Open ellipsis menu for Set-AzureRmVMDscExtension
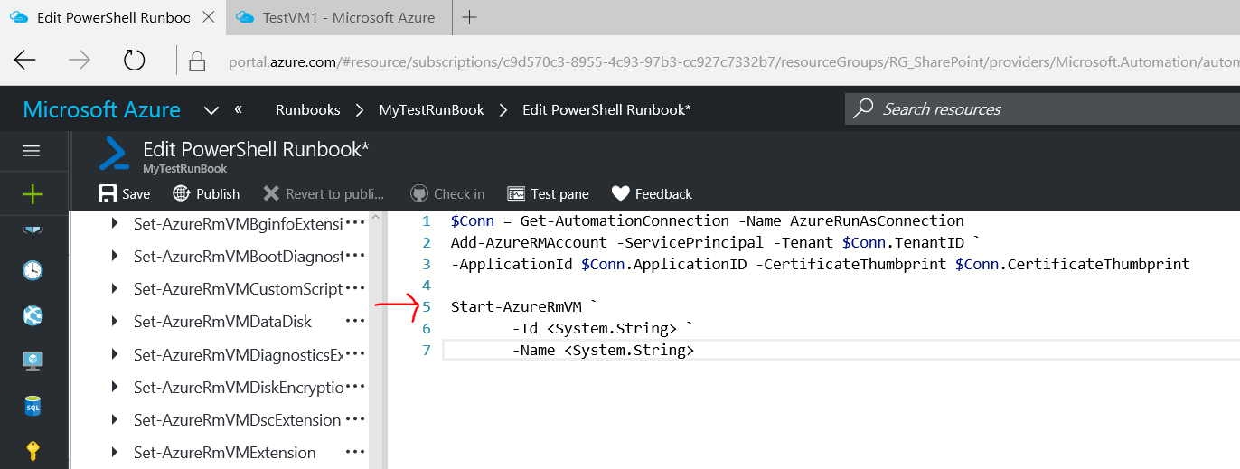Viewport: 1240px width, 469px height. 355,419
